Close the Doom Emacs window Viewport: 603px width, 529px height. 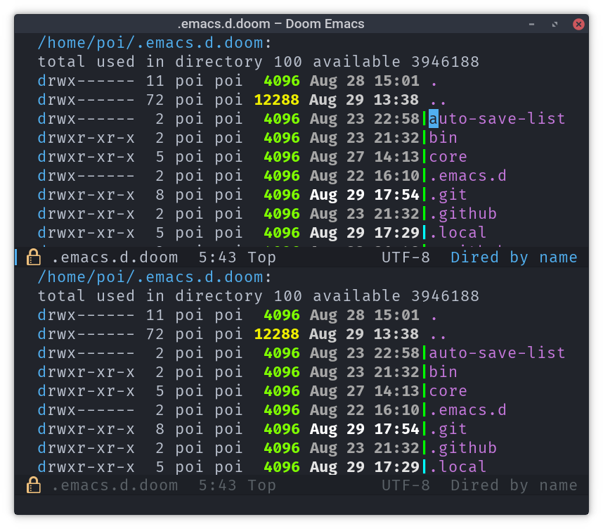578,24
